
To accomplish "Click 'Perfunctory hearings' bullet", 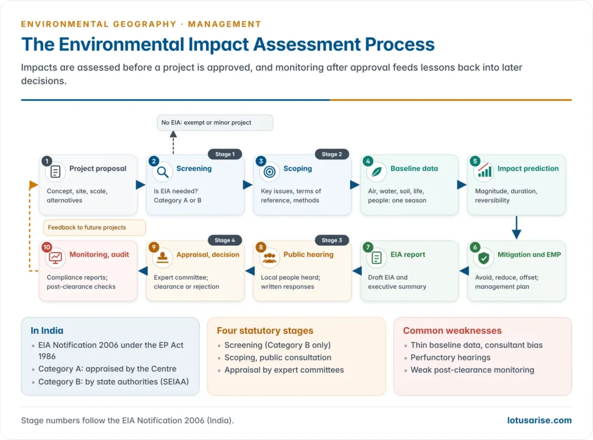I will coord(451,358).
